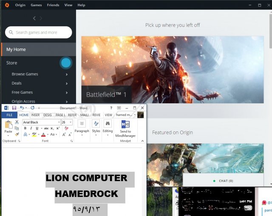Switch to the INSERT ribbon tab
Viewport: 272px width, 216px height.
[35, 115]
